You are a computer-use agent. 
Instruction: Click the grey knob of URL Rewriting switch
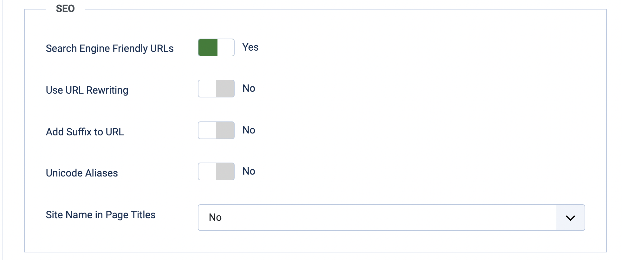pos(225,89)
